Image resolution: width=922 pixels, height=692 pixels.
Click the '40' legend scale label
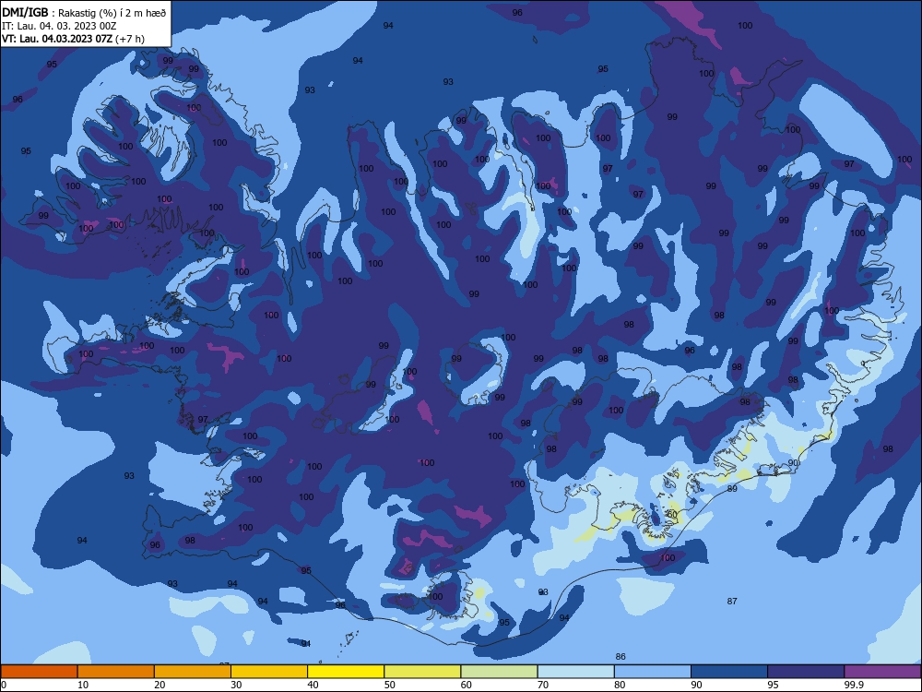coord(313,685)
